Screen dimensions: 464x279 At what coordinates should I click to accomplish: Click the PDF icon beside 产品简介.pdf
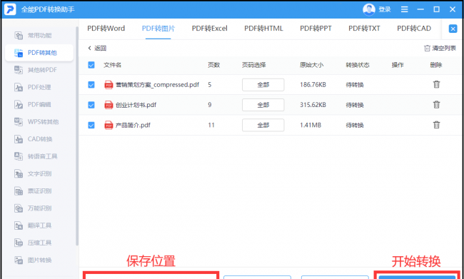tap(109, 125)
